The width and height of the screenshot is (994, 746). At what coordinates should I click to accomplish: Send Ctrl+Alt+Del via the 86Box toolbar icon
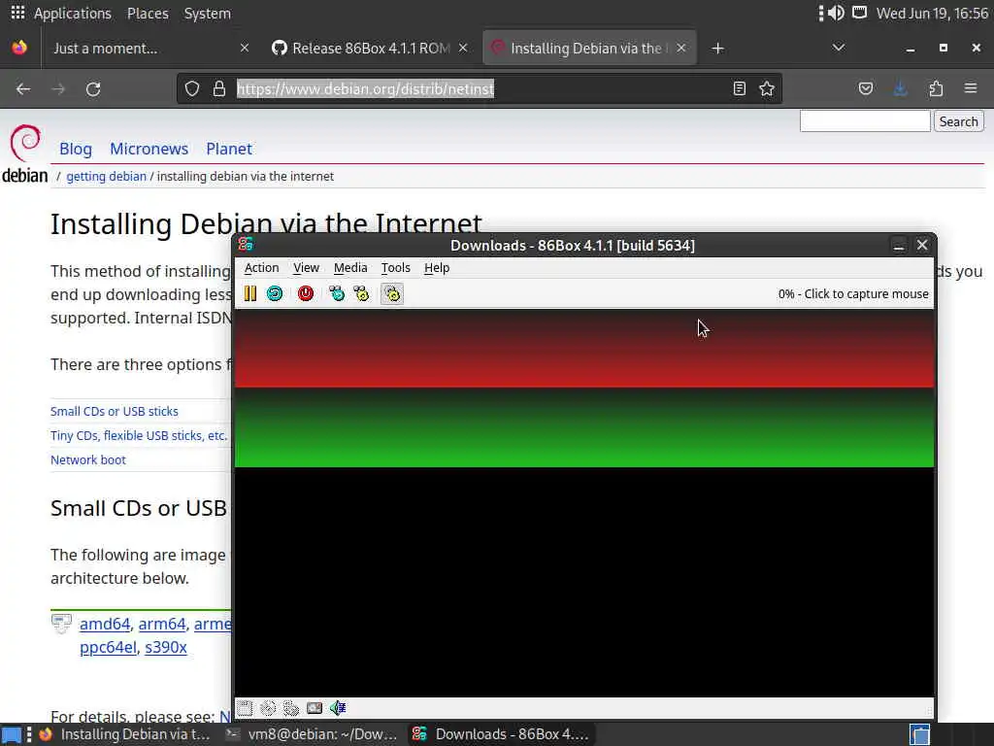pos(337,293)
